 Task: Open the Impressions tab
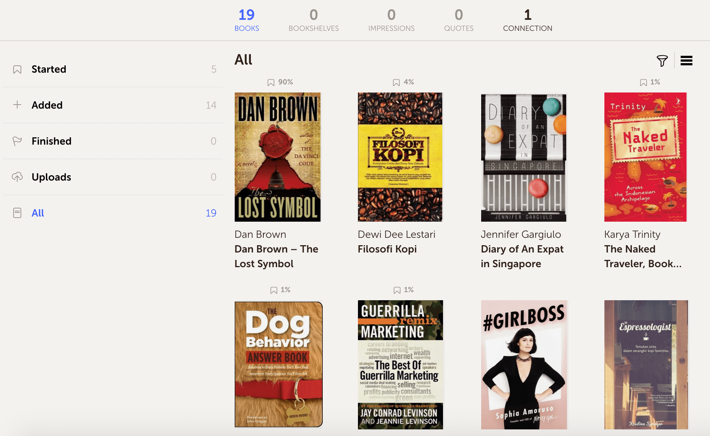click(x=391, y=21)
